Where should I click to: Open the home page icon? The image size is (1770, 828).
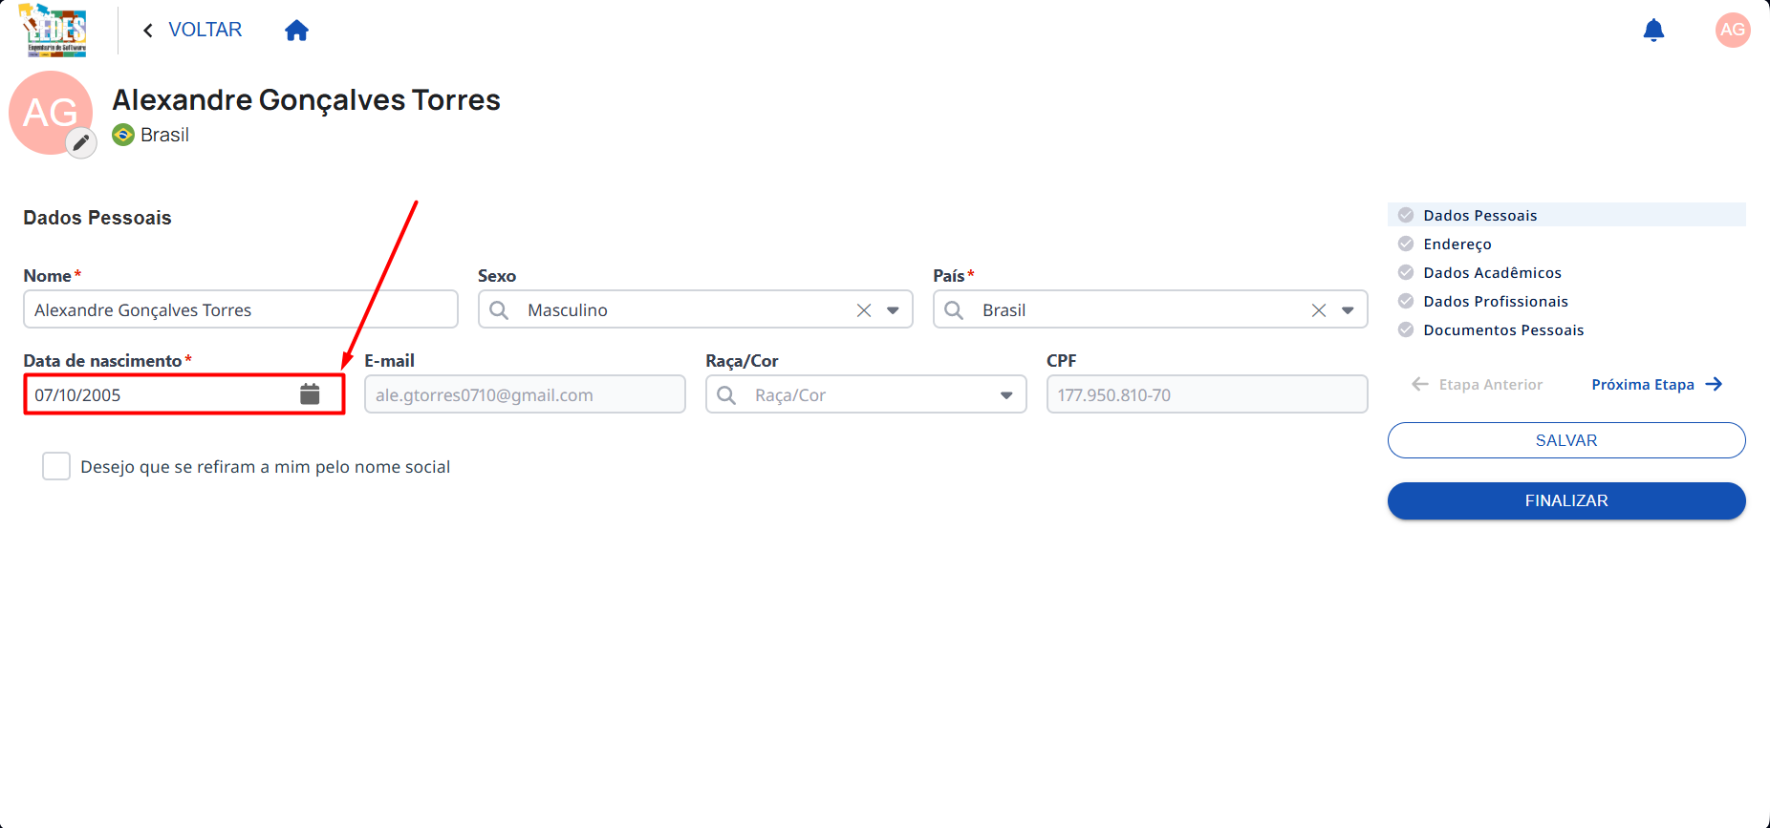(x=297, y=31)
